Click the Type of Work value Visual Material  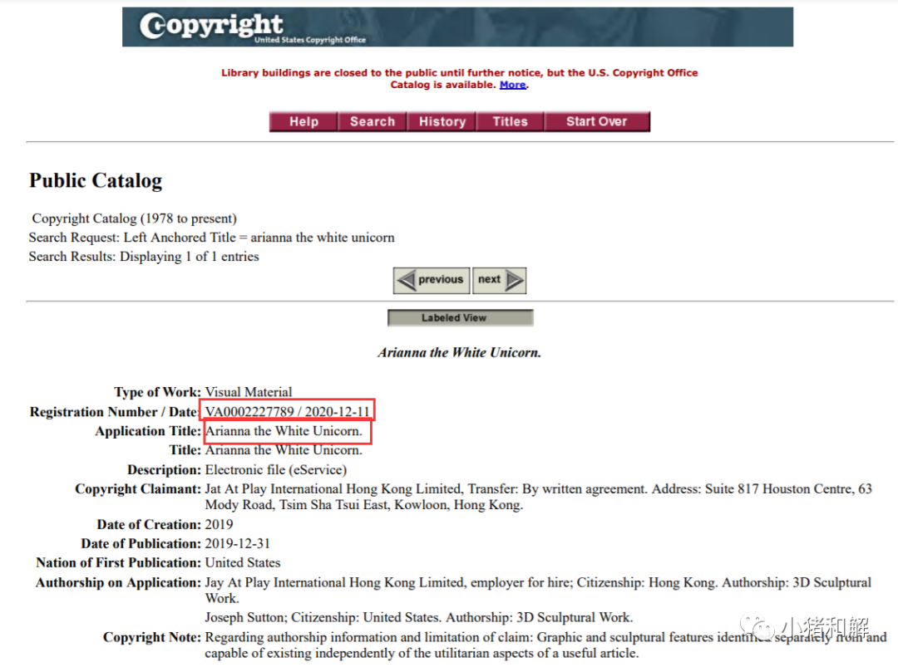pyautogui.click(x=249, y=392)
